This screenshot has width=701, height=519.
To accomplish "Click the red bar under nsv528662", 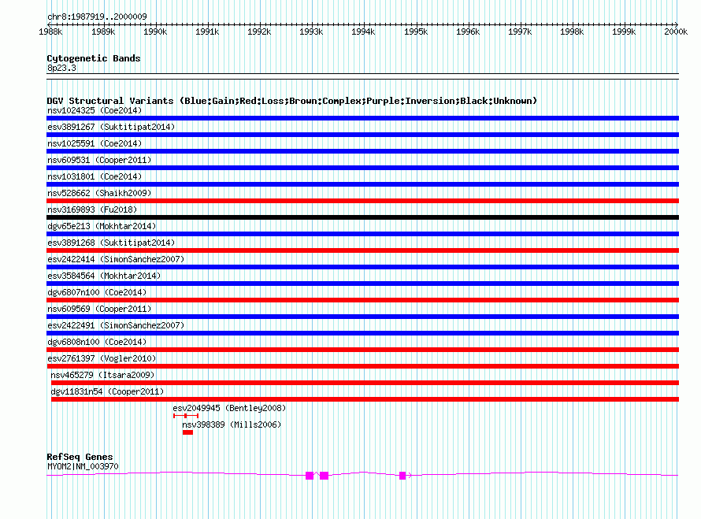I will pos(362,201).
